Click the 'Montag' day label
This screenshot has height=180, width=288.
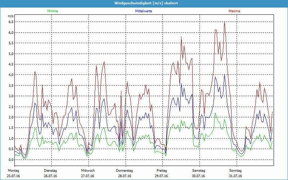[x=13, y=171]
